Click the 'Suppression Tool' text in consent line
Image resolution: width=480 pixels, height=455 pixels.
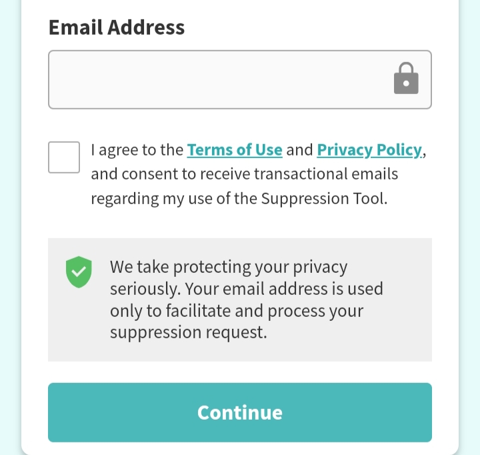(324, 198)
